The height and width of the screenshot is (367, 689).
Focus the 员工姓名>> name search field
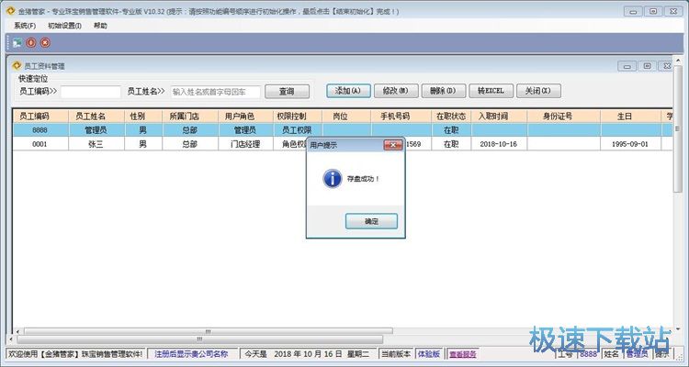tap(215, 92)
